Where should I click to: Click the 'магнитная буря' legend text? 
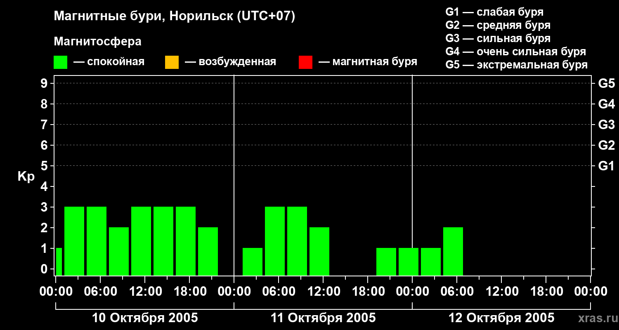pos(375,62)
